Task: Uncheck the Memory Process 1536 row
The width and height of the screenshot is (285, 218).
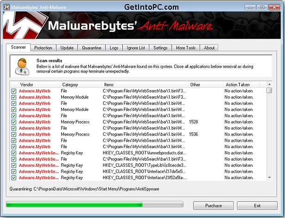Action: pos(13,134)
